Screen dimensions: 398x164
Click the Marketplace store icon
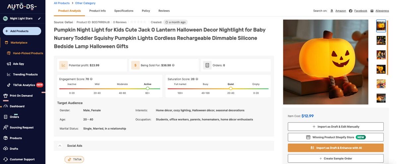pos(6,43)
